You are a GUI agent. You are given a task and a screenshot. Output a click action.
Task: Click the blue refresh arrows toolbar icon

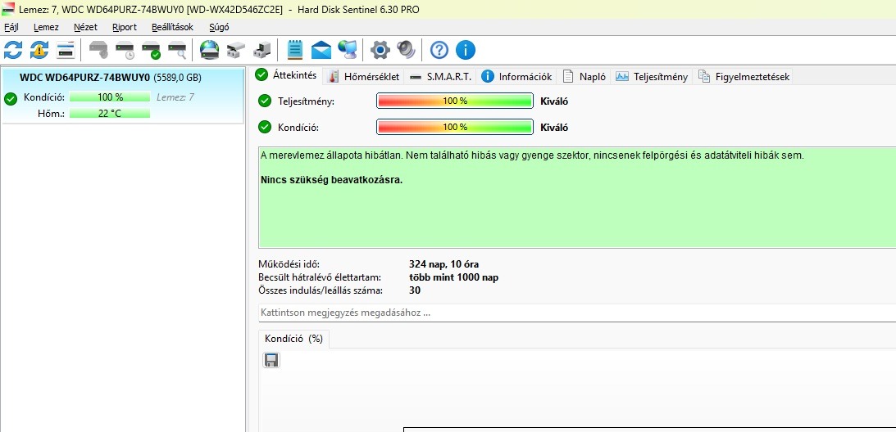pyautogui.click(x=12, y=50)
